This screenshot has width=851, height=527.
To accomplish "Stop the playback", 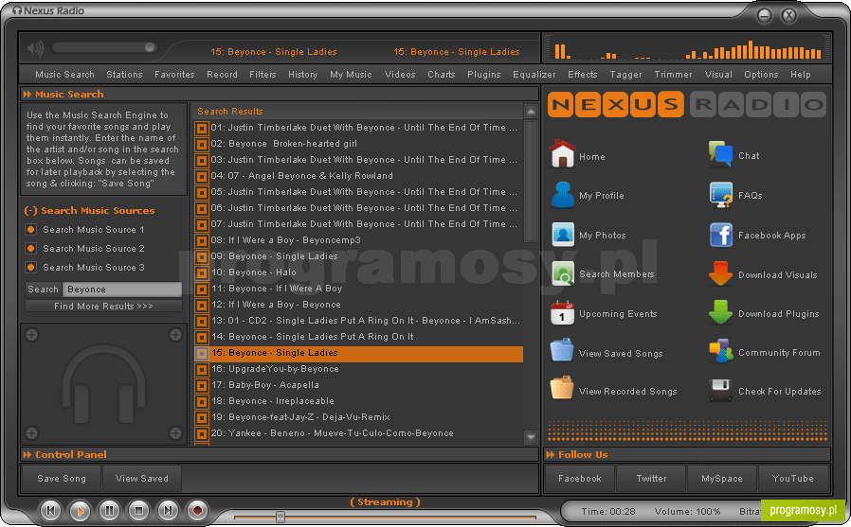I will (138, 510).
